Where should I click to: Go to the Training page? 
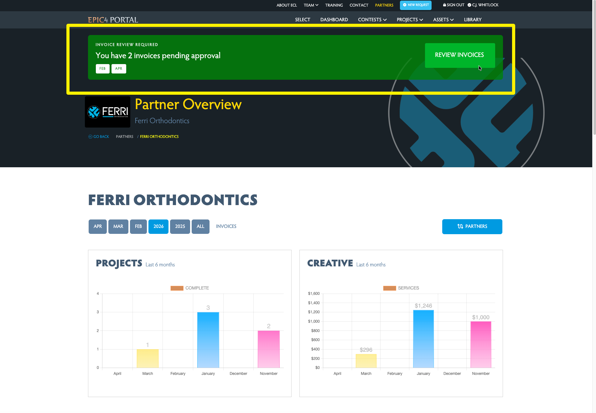pyautogui.click(x=334, y=5)
